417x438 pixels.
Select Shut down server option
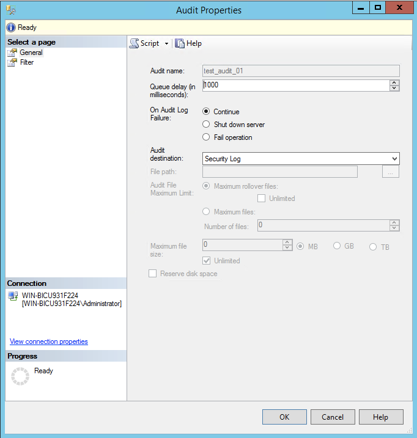tap(206, 125)
